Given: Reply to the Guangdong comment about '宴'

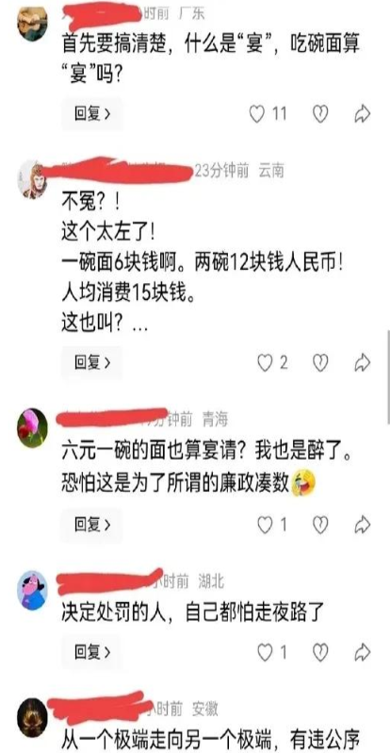Looking at the screenshot, I should click(92, 114).
